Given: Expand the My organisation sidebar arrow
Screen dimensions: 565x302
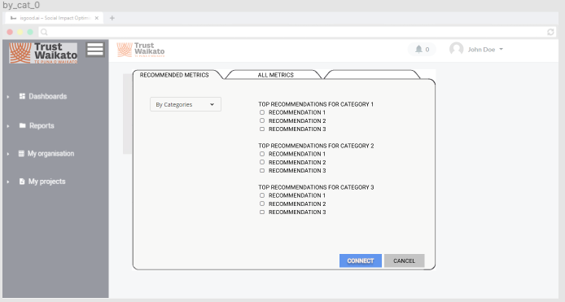Looking at the screenshot, I should click(8, 154).
